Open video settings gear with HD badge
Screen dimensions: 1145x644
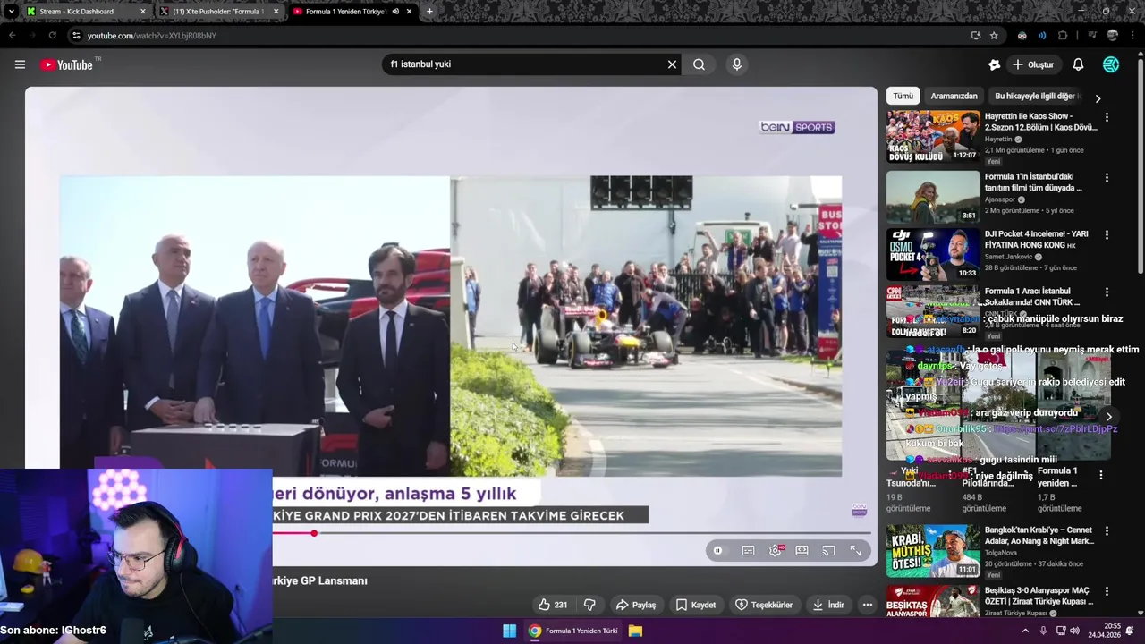pyautogui.click(x=776, y=551)
